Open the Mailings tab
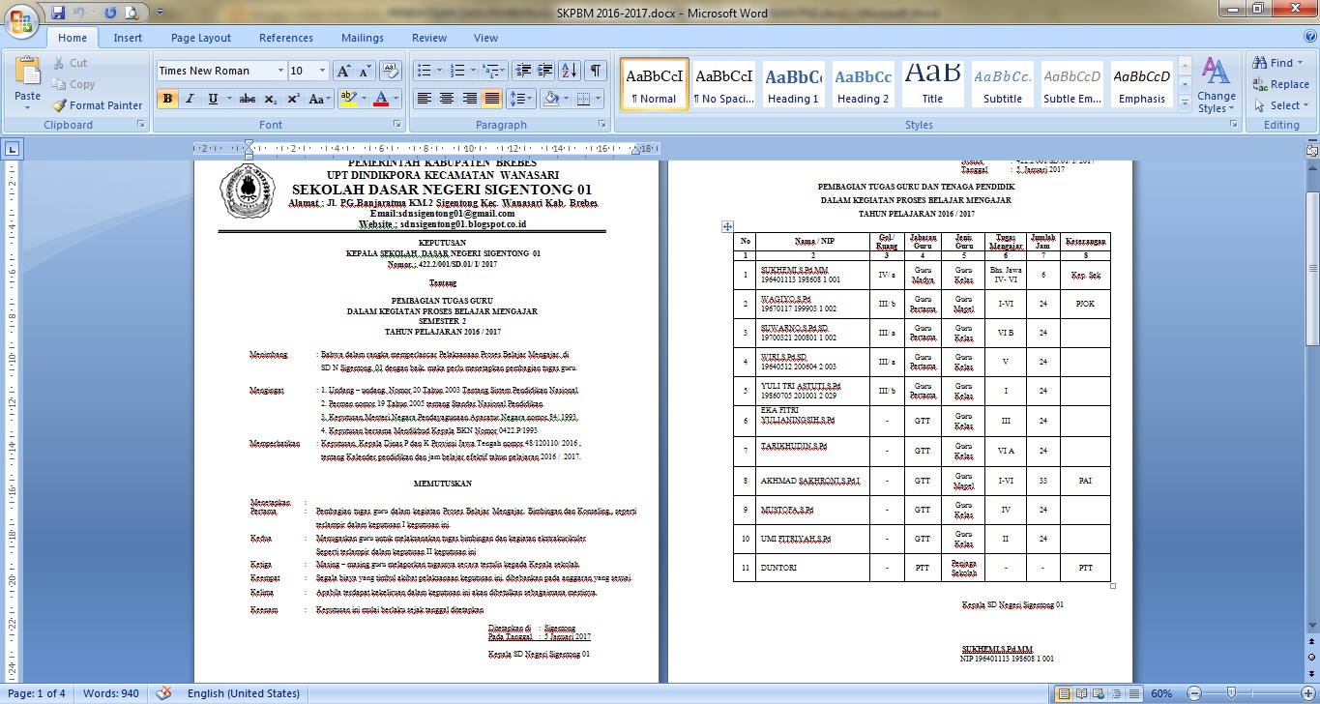The width and height of the screenshot is (1320, 704). 363,38
